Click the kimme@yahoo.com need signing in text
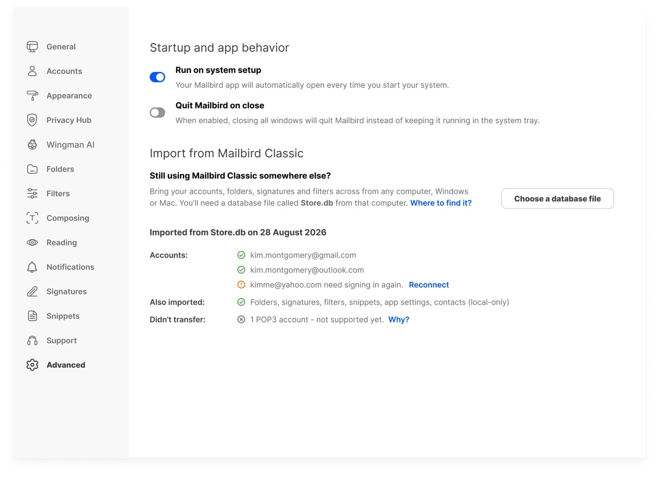 [326, 285]
